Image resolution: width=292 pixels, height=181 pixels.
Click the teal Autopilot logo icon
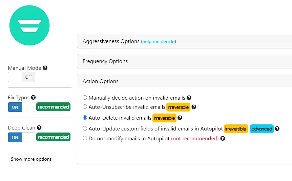click(x=29, y=25)
